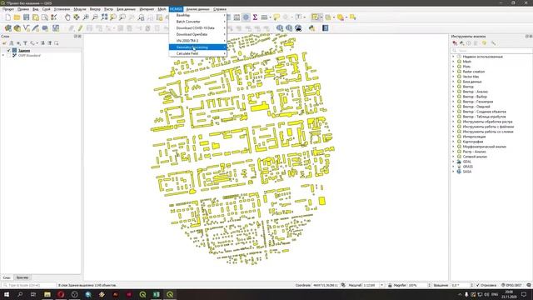Toggle the mouse coordinates extents display button
Screen dimensions: 533x300
tap(343, 285)
